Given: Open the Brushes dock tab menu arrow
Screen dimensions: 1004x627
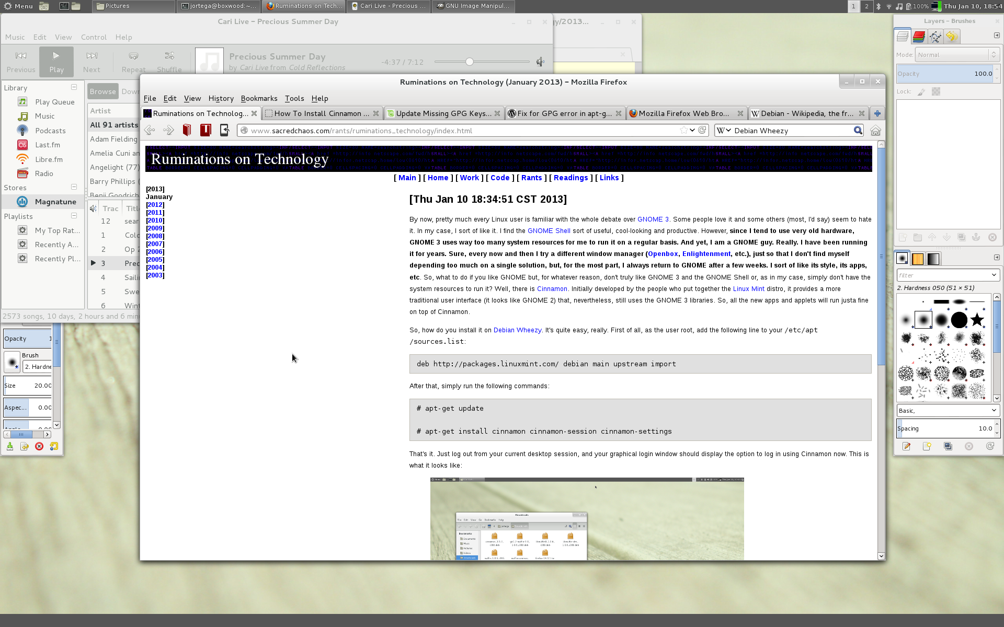Looking at the screenshot, I should pyautogui.click(x=996, y=258).
